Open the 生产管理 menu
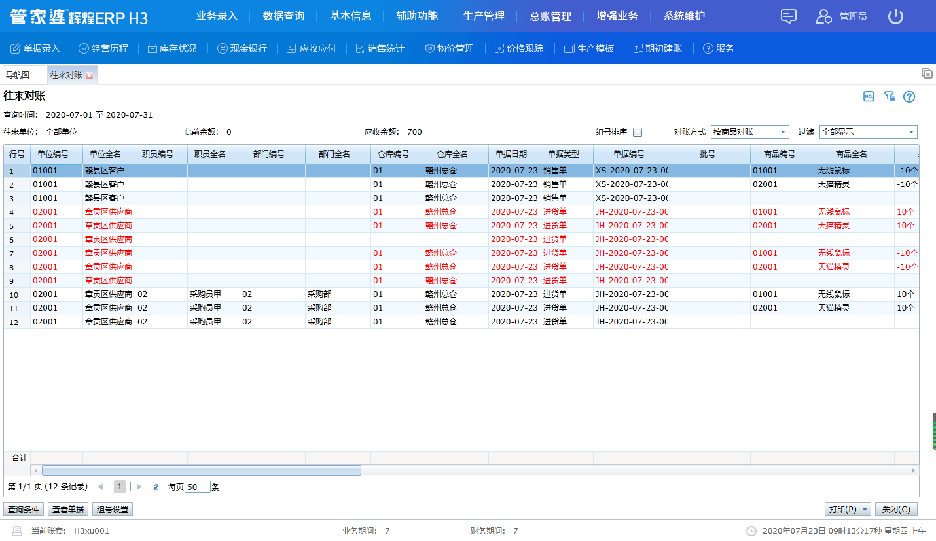The image size is (936, 541). pos(484,16)
